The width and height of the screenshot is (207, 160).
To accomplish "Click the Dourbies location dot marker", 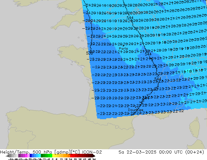I will (135, 107).
